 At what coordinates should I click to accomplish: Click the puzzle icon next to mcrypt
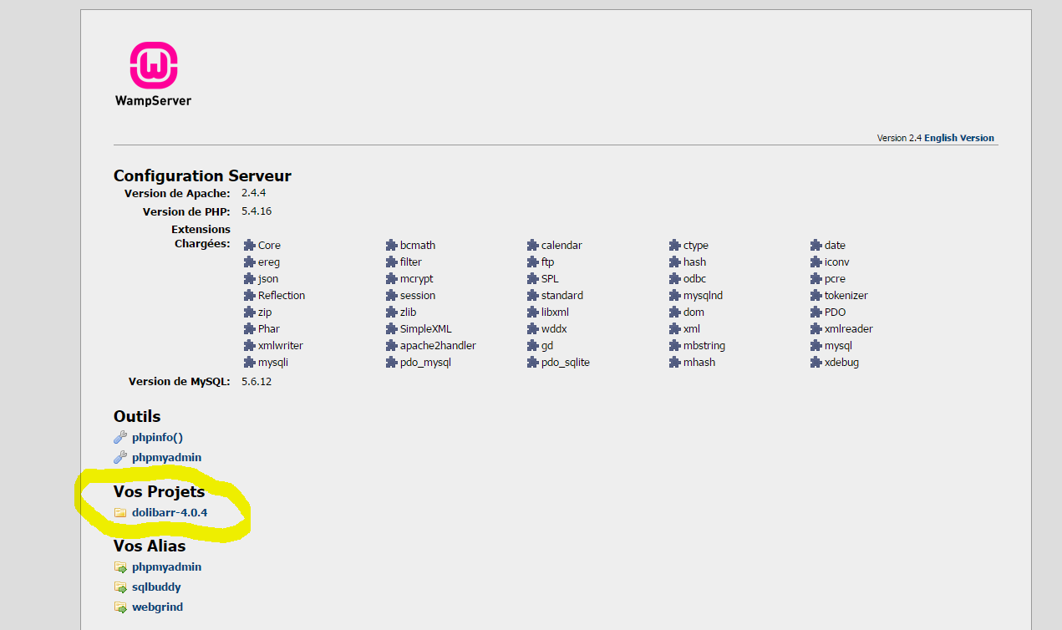[392, 278]
